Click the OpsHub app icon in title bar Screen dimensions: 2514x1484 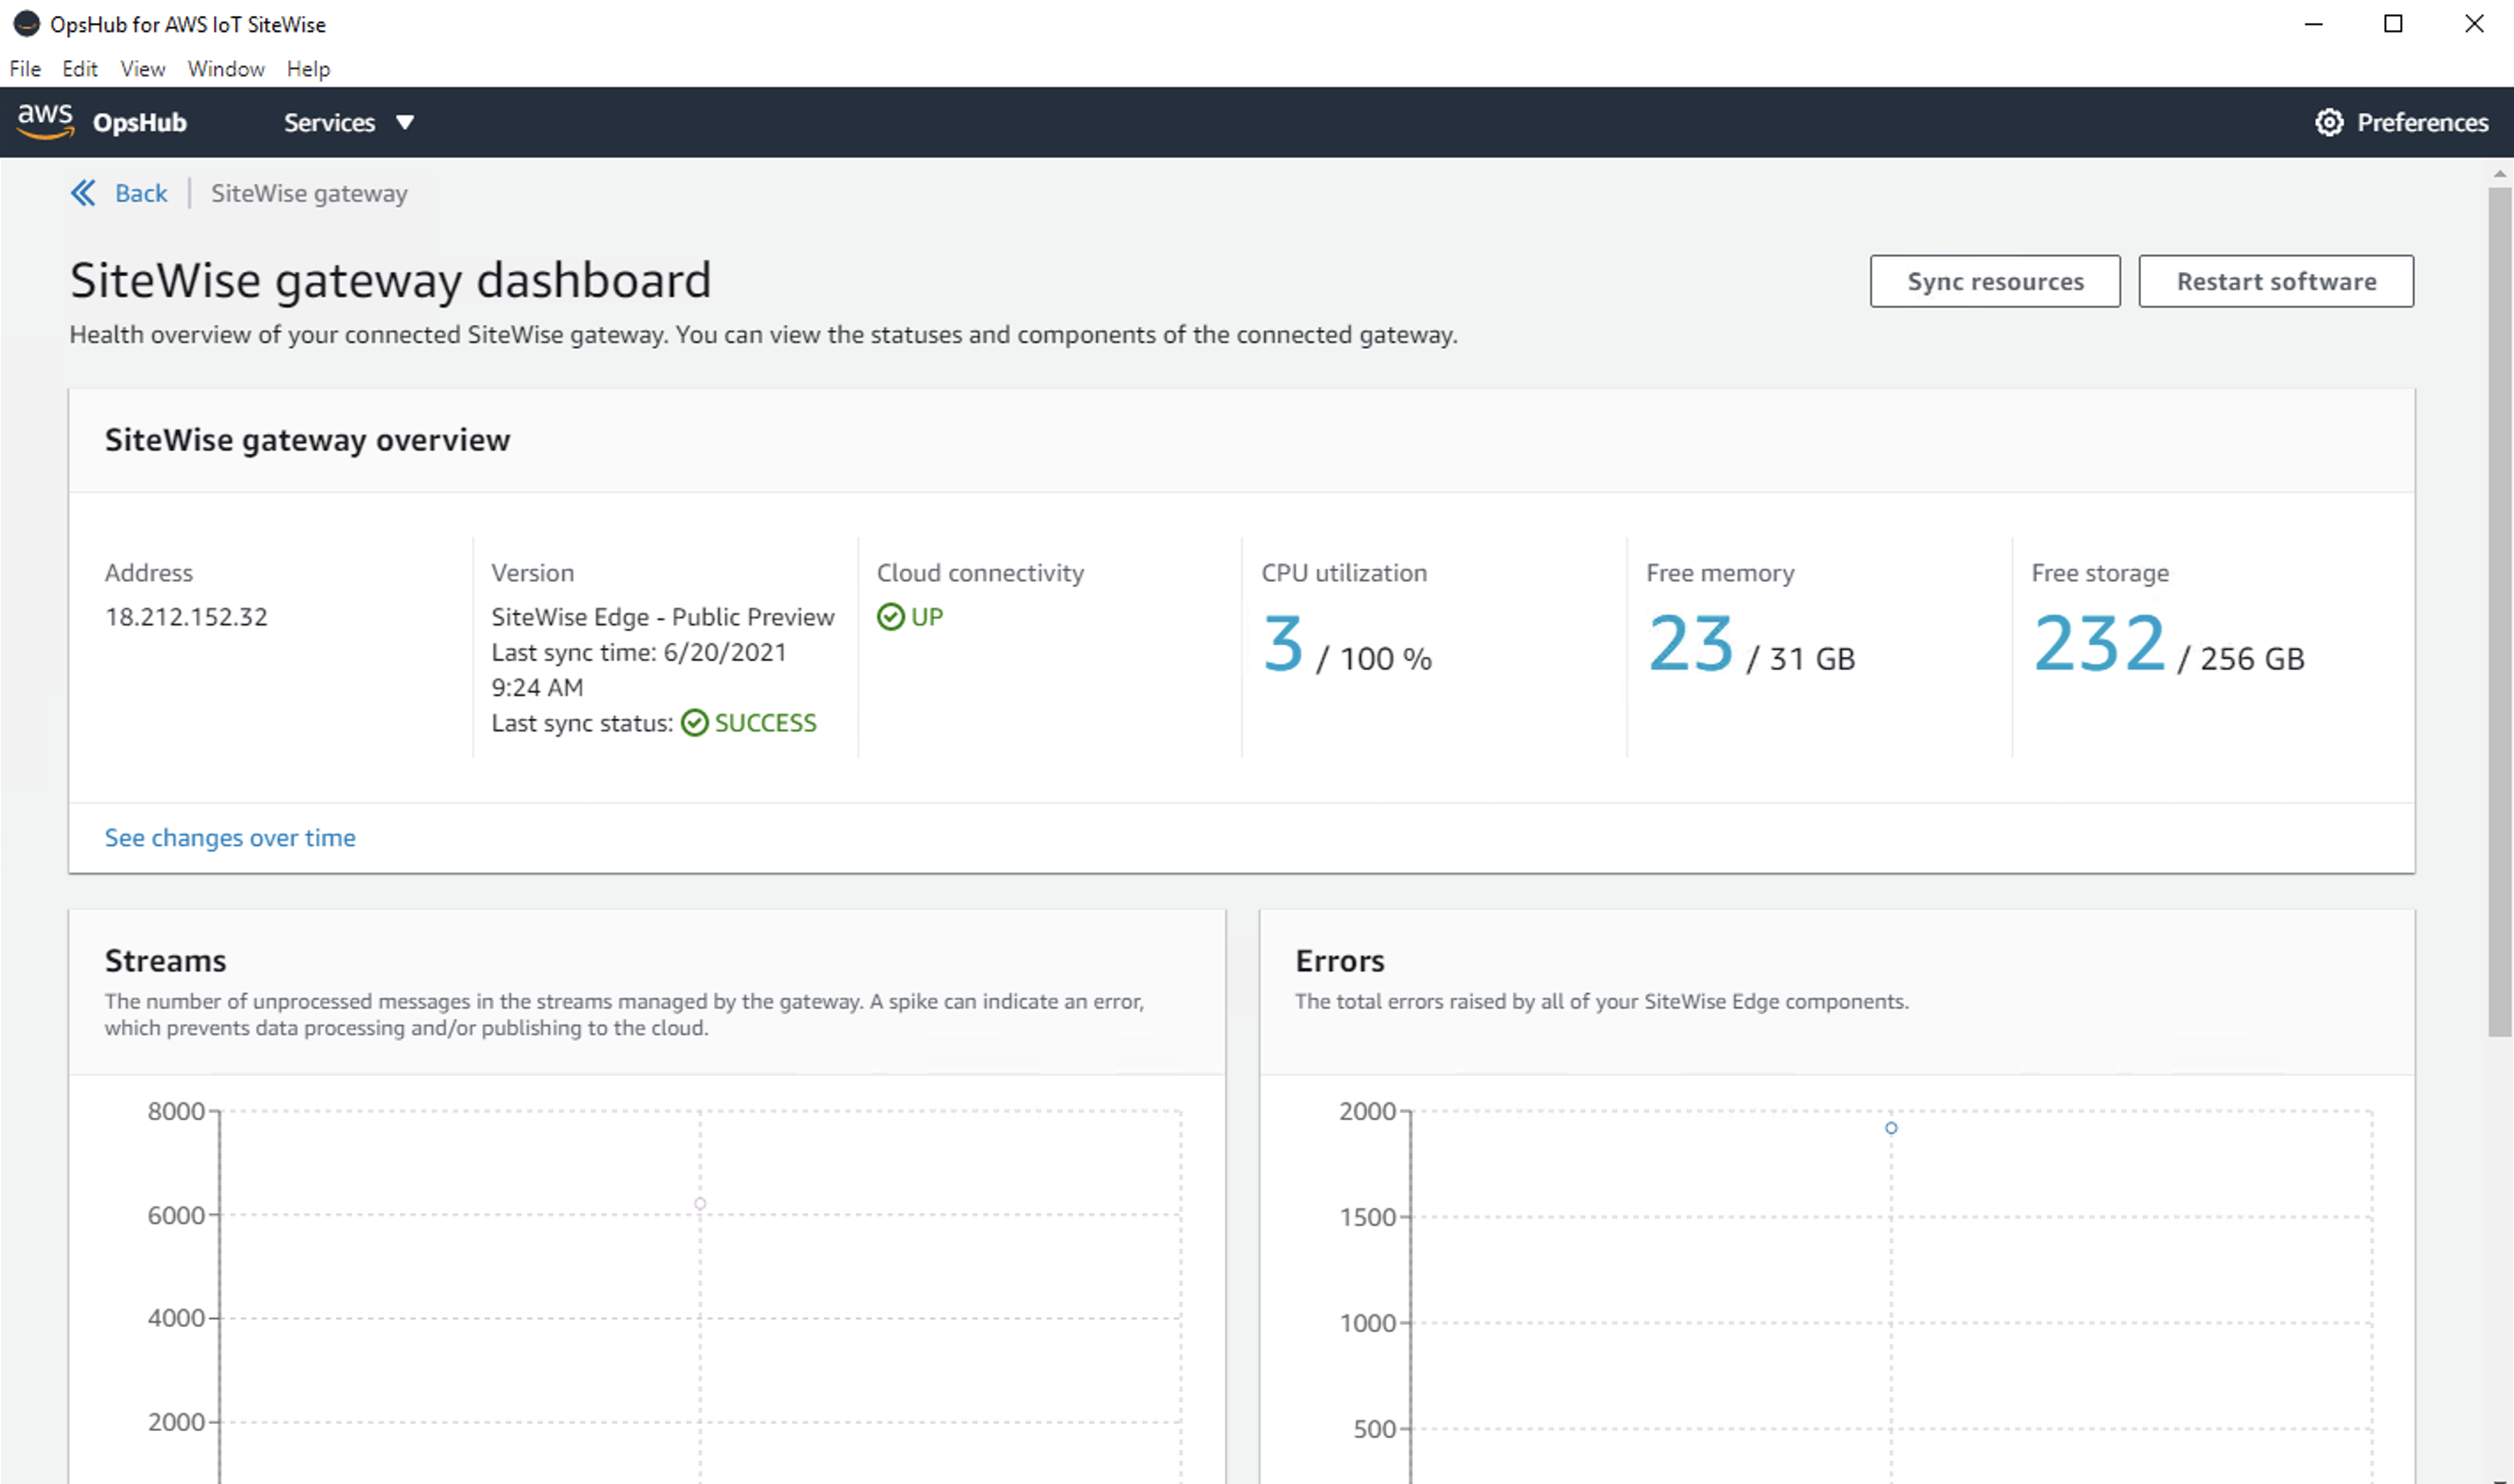point(26,24)
